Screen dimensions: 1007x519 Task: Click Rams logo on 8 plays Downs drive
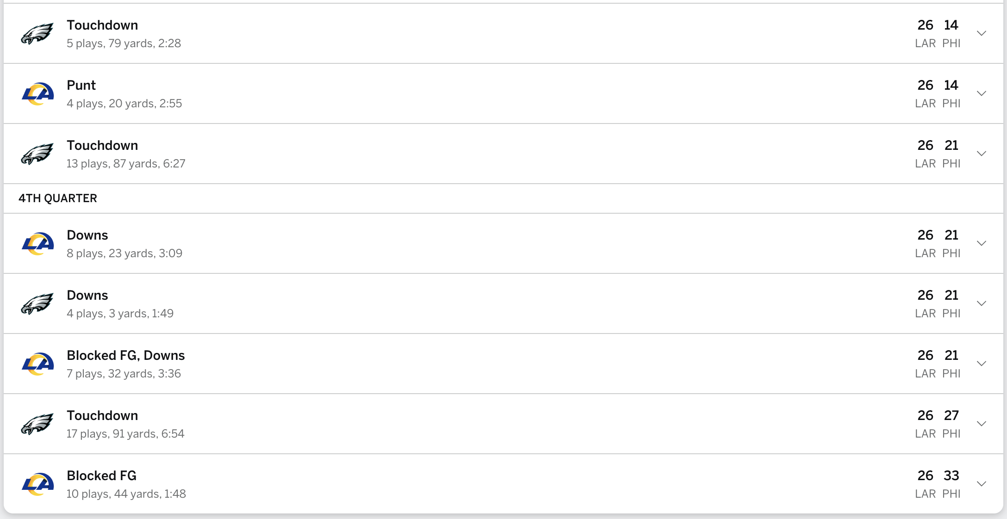tap(38, 244)
